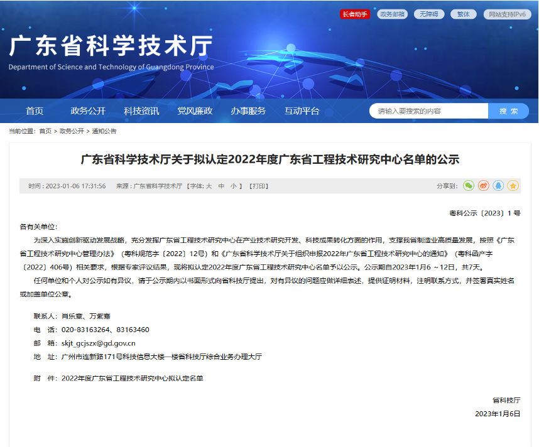Screen dimensions: 539x447
Task: Click breadcrumb link 首页
Action: (45, 131)
